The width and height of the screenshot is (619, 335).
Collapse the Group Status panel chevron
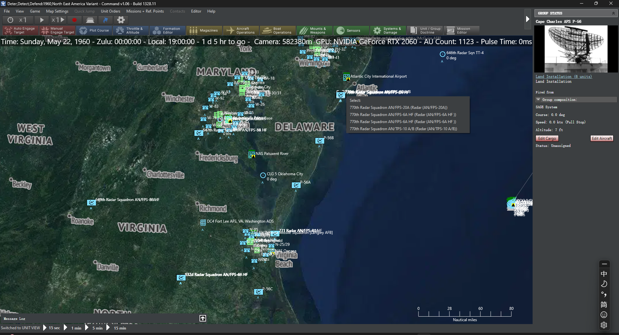613,13
